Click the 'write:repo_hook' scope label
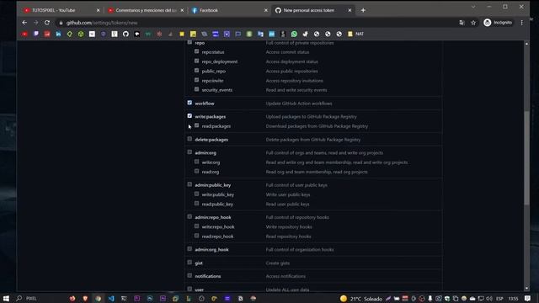The height and width of the screenshot is (303, 539). 218,226
